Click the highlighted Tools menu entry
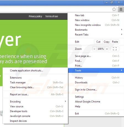 96,70
